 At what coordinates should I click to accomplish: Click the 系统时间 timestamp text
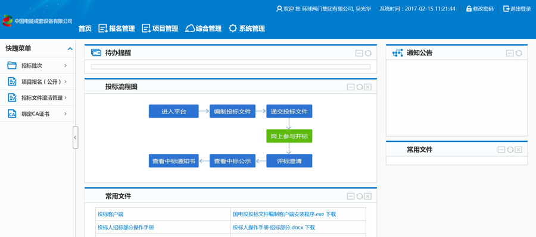point(417,9)
